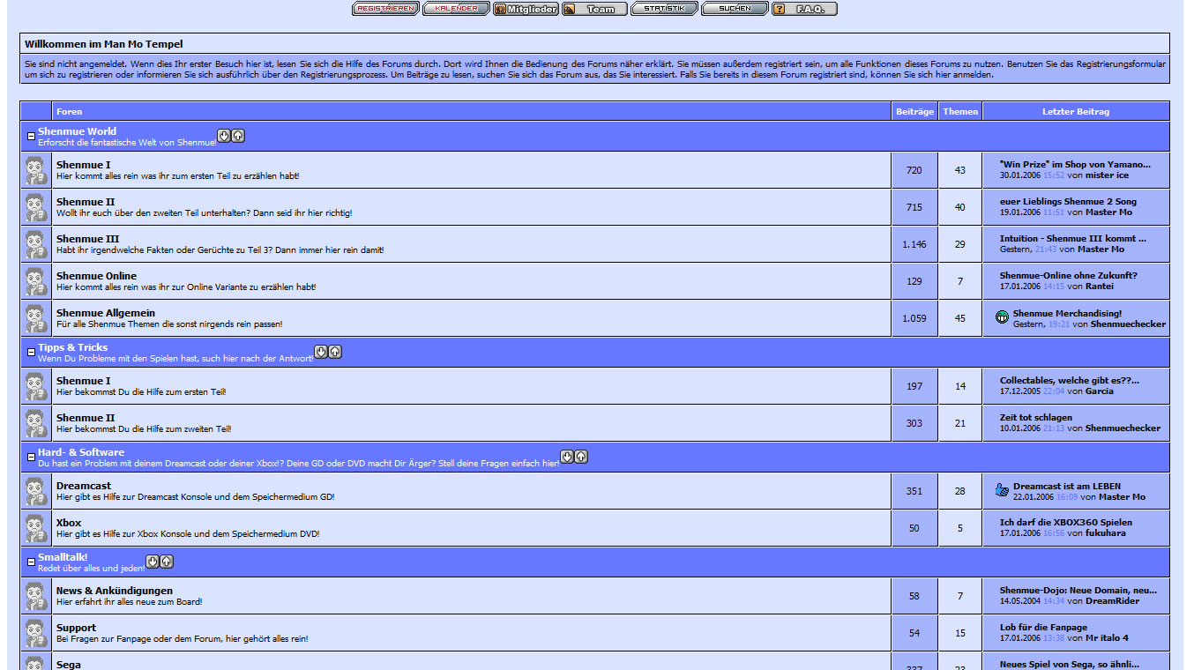The image size is (1194, 670).
Task: Open last post Ich darf die XBOX360 Spielen
Action: 1066,522
